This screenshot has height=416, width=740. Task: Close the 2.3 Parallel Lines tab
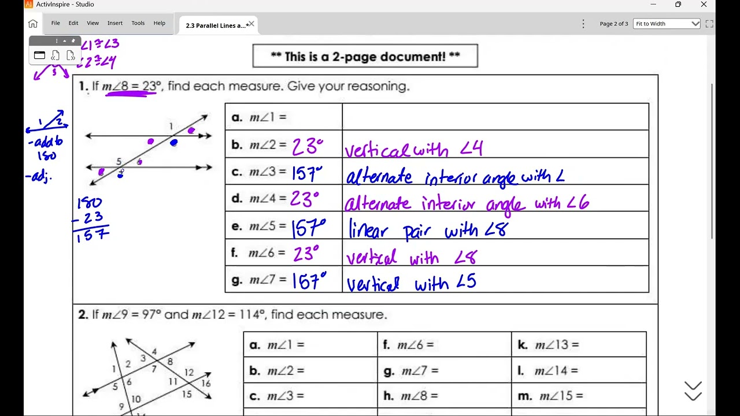click(251, 24)
